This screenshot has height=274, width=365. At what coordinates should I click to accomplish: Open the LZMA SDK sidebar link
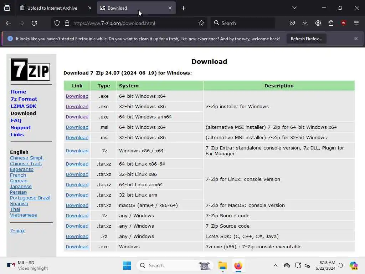[23, 106]
